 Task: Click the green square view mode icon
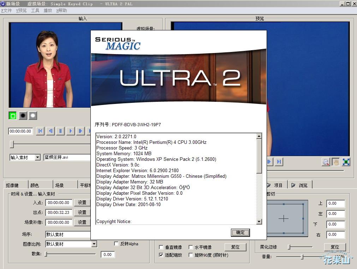coord(13,116)
